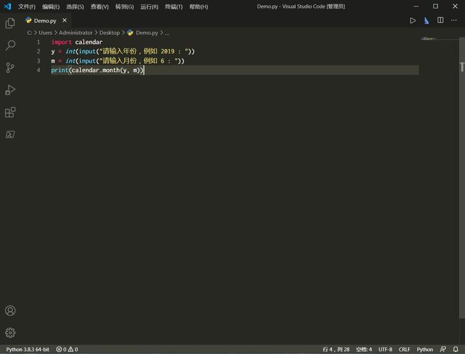Maximize the Visual Studio Code window

[x=435, y=6]
